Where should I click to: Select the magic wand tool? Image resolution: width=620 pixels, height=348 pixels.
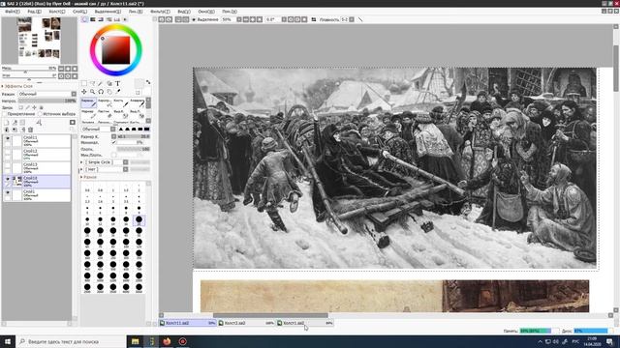coord(101,83)
